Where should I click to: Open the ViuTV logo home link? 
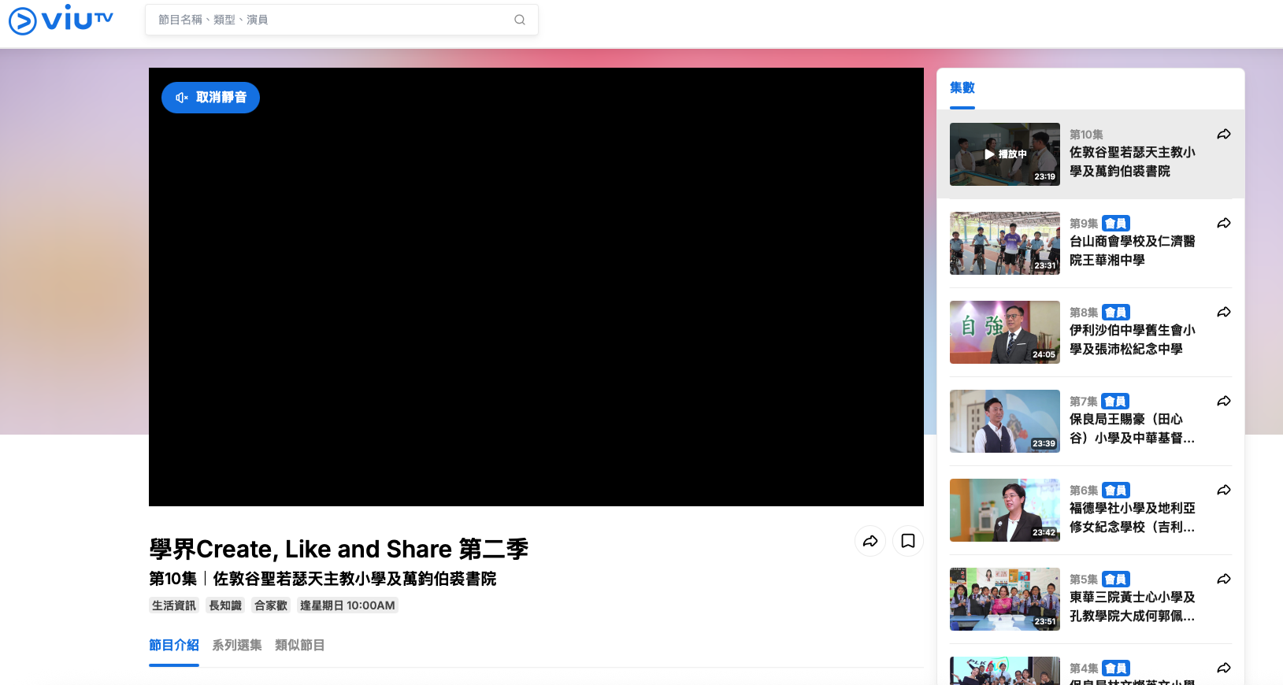tap(61, 19)
